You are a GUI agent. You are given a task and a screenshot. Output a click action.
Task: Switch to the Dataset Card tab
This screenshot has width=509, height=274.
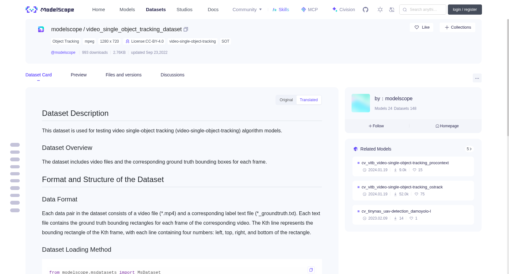(x=38, y=75)
